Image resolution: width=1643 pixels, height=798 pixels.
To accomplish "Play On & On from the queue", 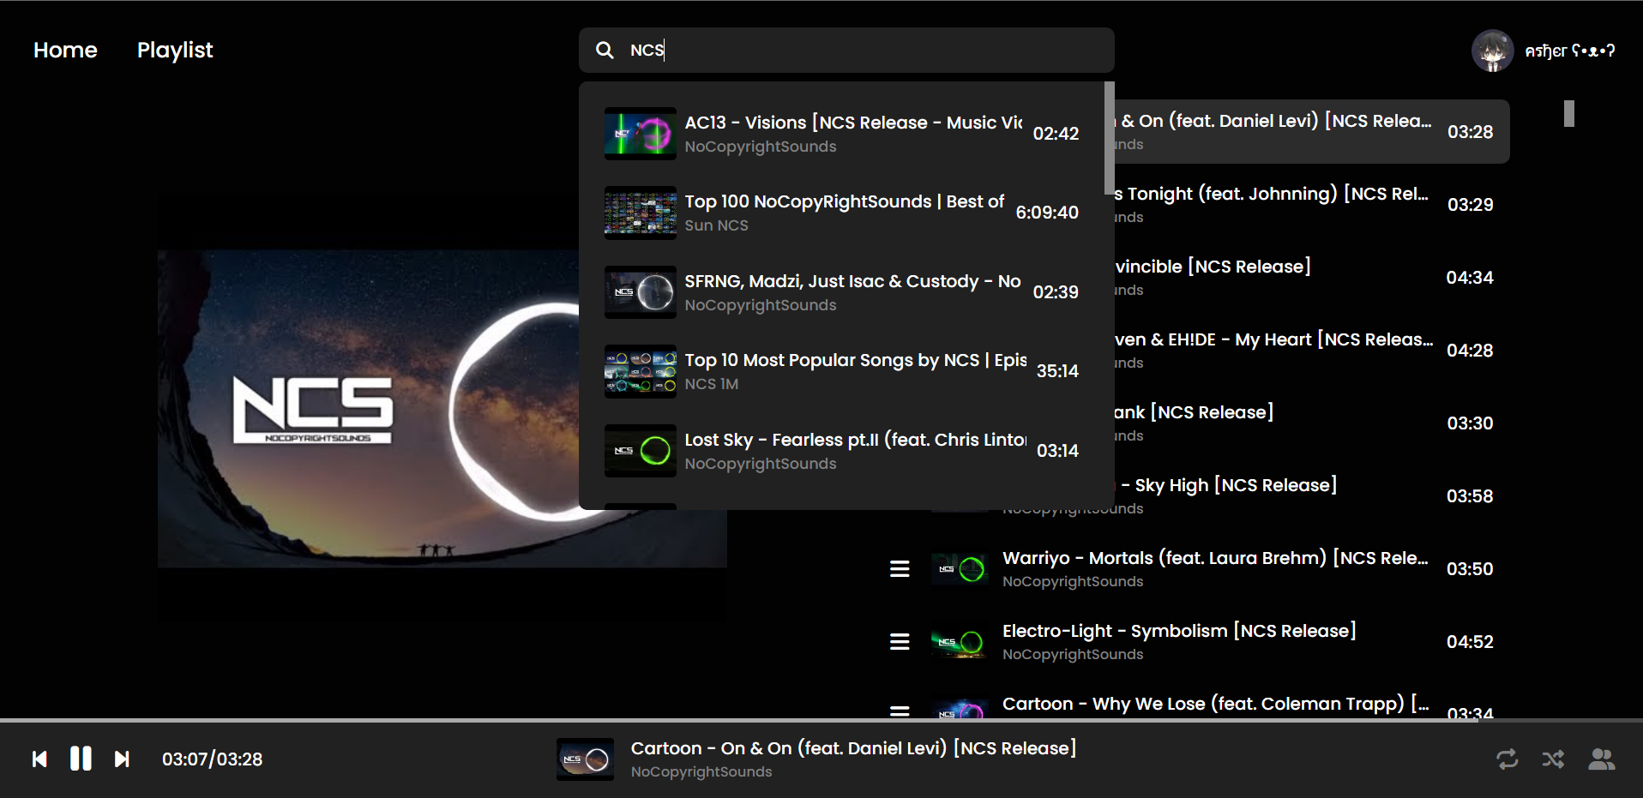I will [1312, 132].
